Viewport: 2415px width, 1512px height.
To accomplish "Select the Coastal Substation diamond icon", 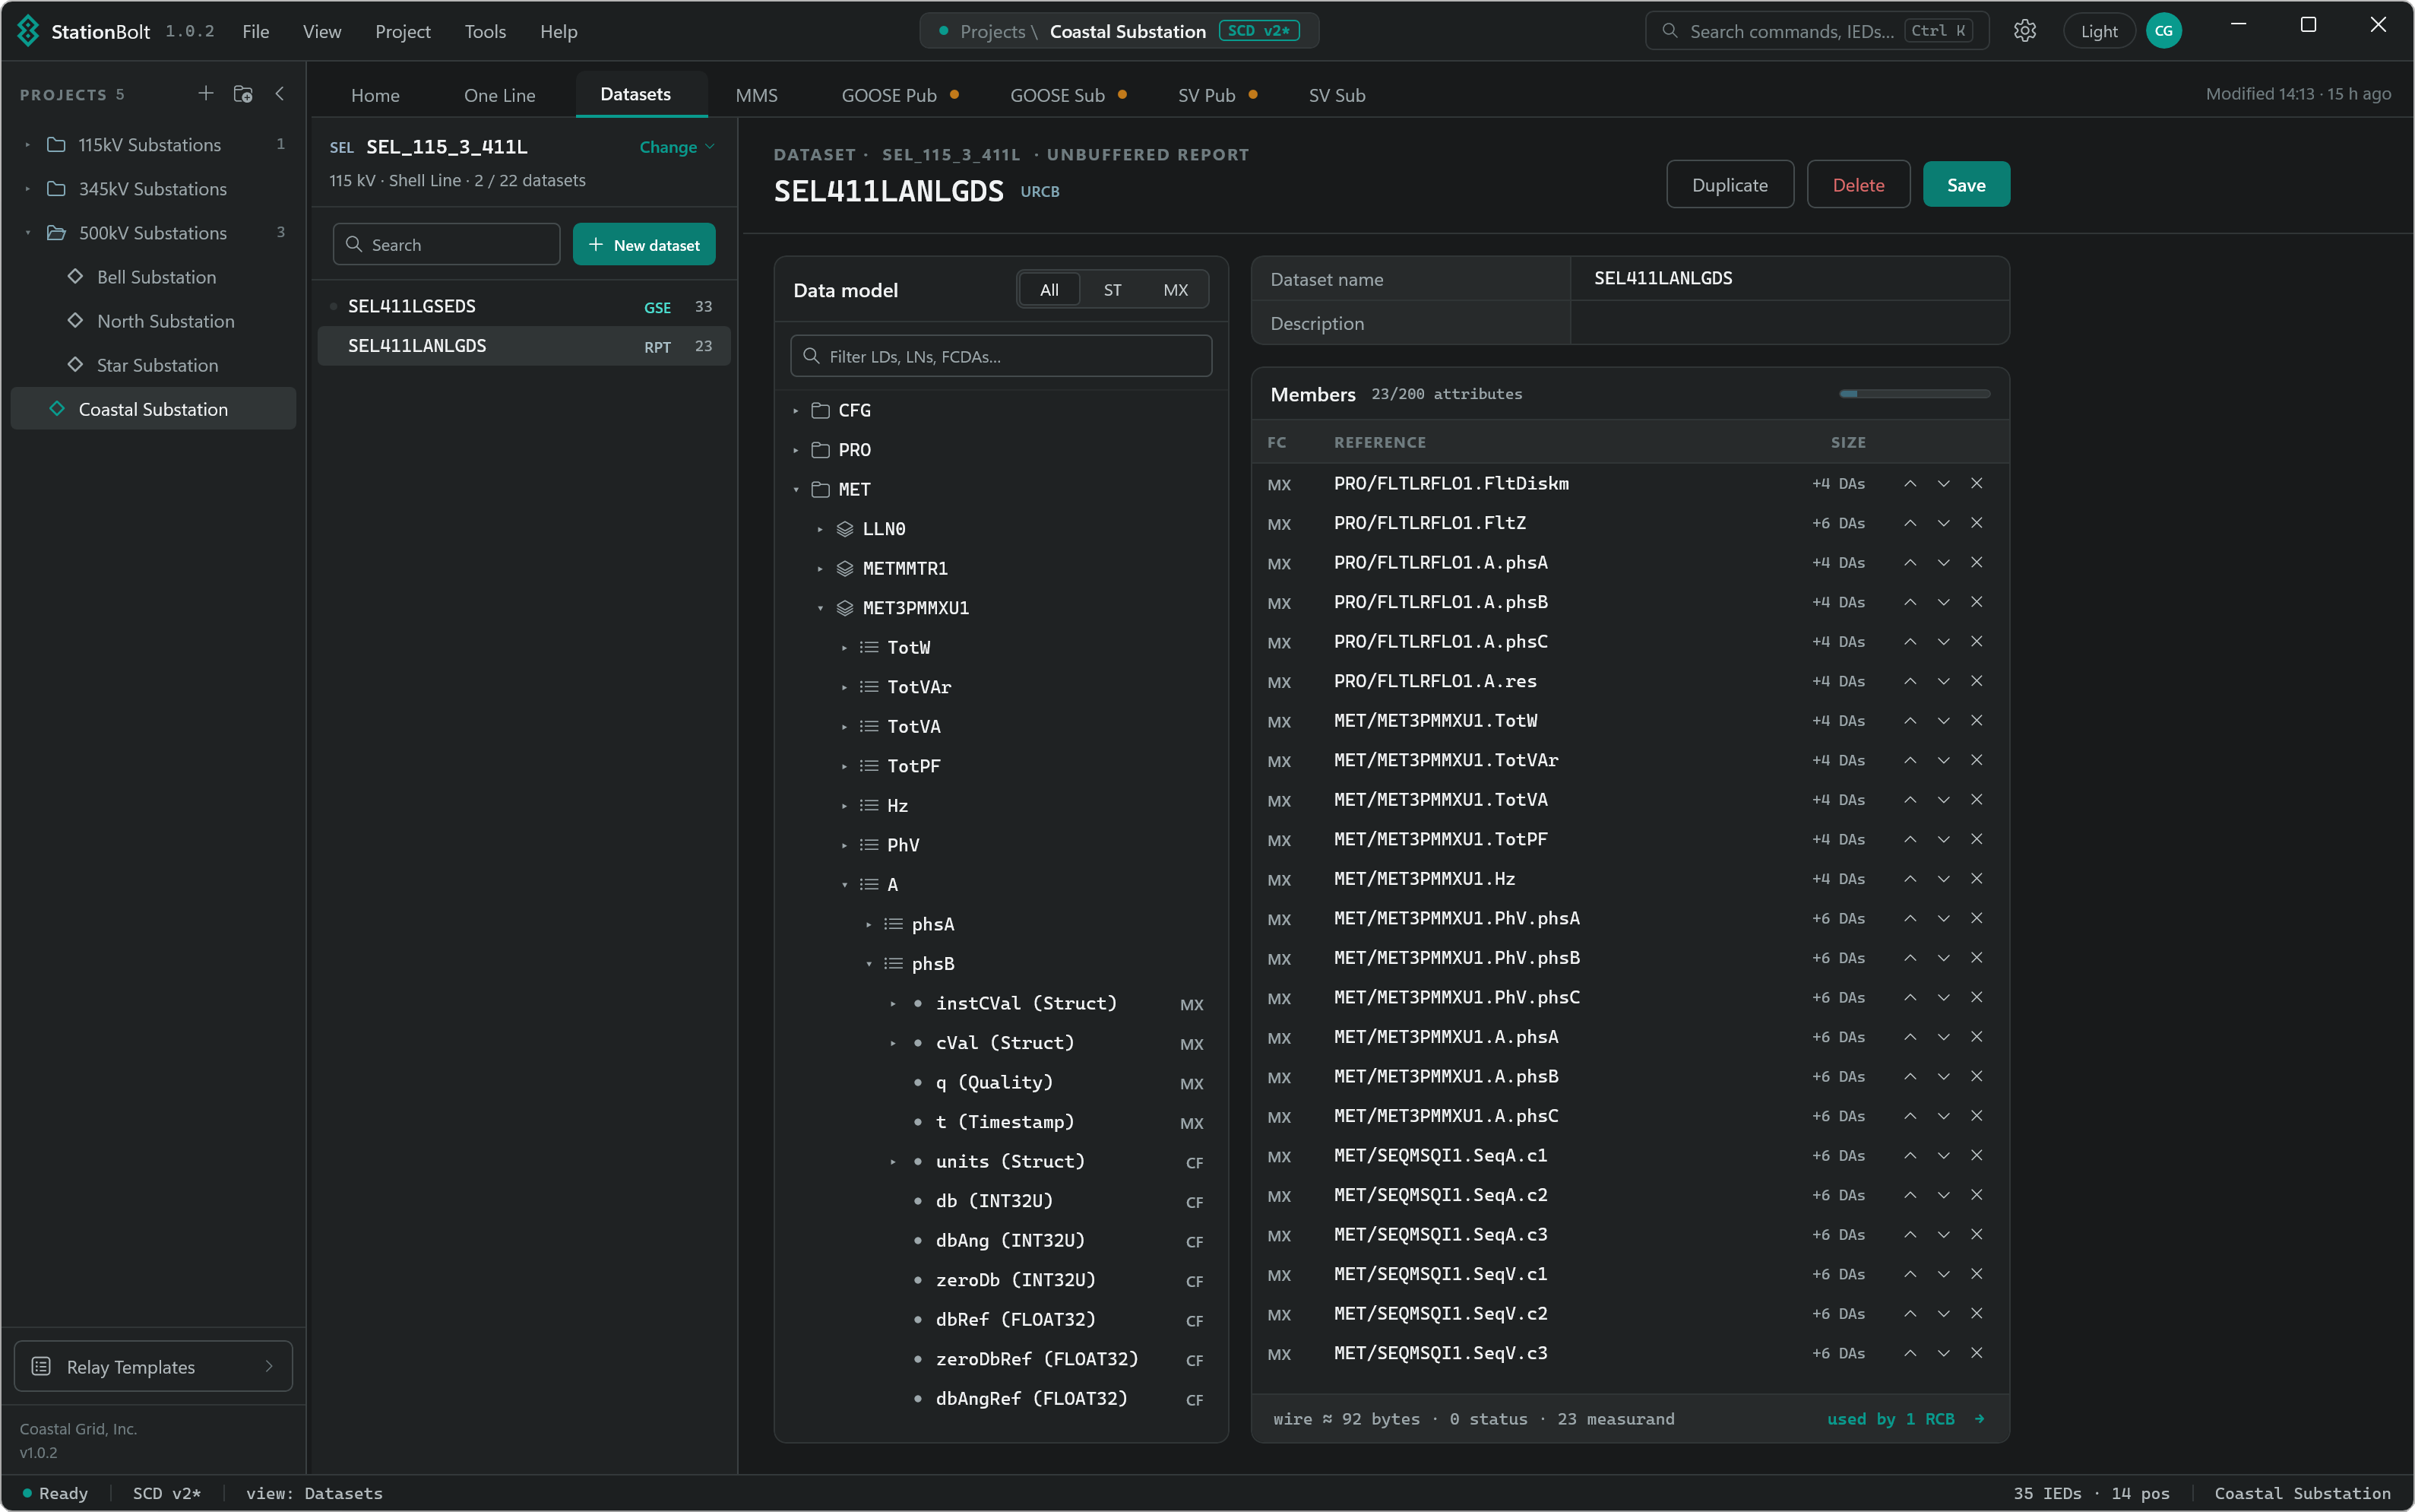I will (x=57, y=409).
